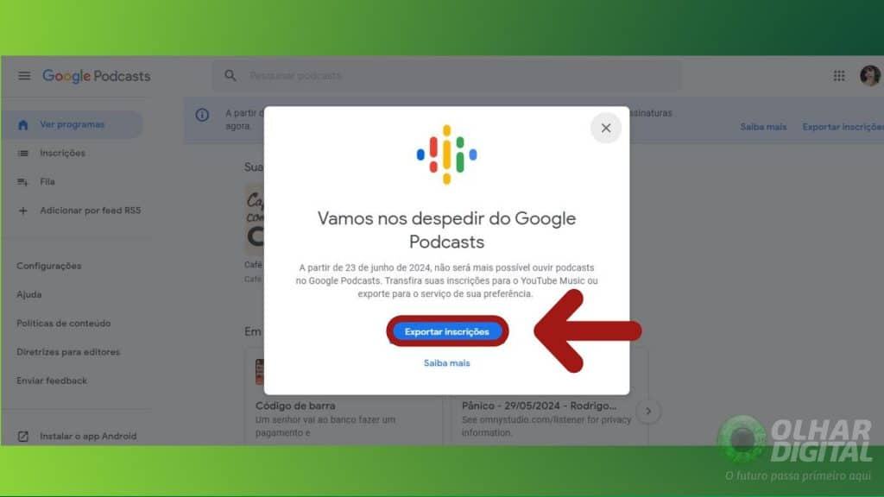The image size is (884, 497).
Task: Close the farewell dialog
Action: tap(605, 128)
